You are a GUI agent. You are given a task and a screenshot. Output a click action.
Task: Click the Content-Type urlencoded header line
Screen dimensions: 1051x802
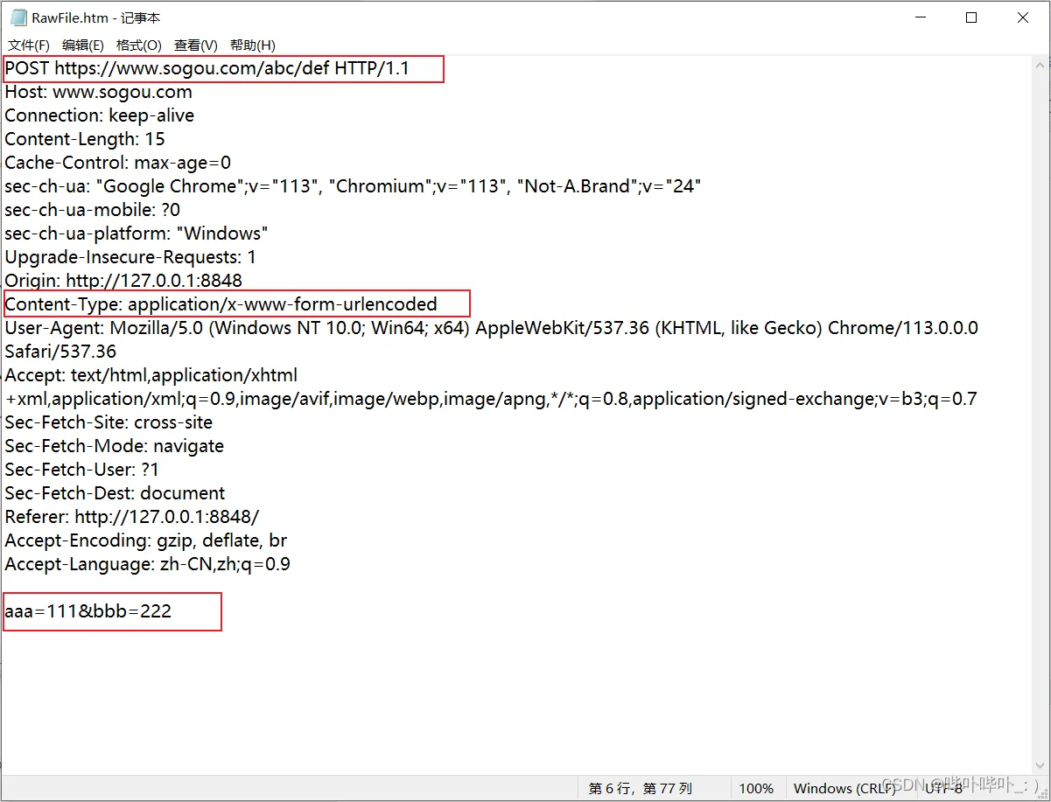(x=221, y=304)
